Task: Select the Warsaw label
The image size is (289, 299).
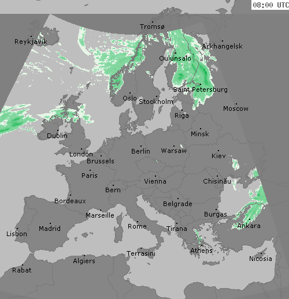Action: point(174,151)
